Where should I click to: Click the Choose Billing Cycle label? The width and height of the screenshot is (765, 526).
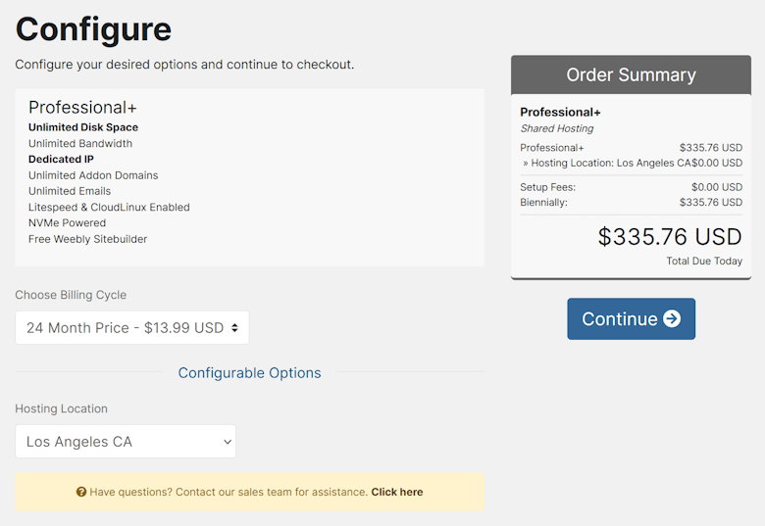pos(71,295)
